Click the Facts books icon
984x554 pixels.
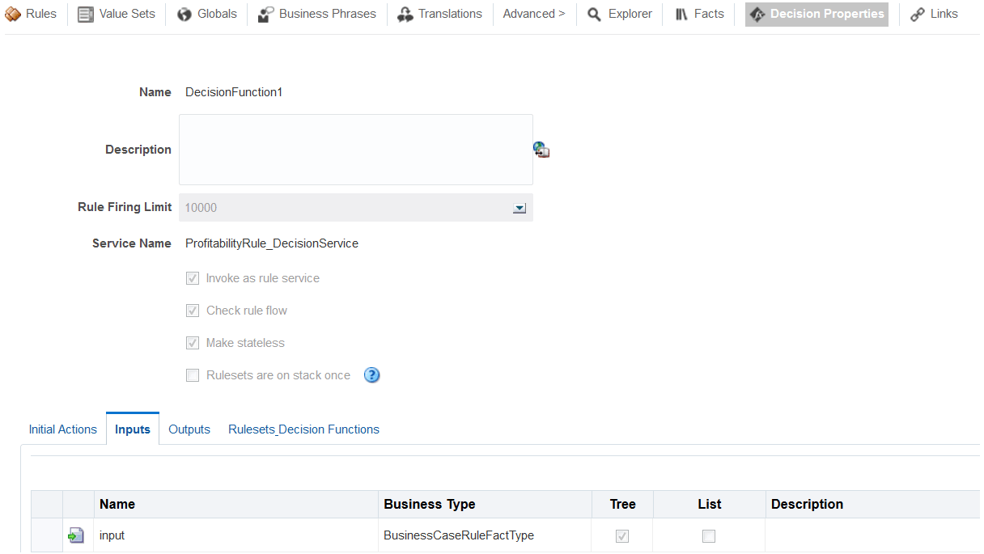tap(682, 15)
